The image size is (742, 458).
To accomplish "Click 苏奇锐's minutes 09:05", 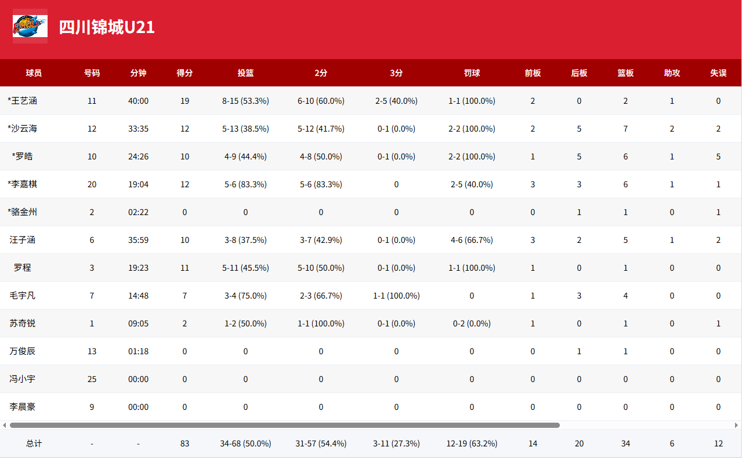I will (138, 323).
